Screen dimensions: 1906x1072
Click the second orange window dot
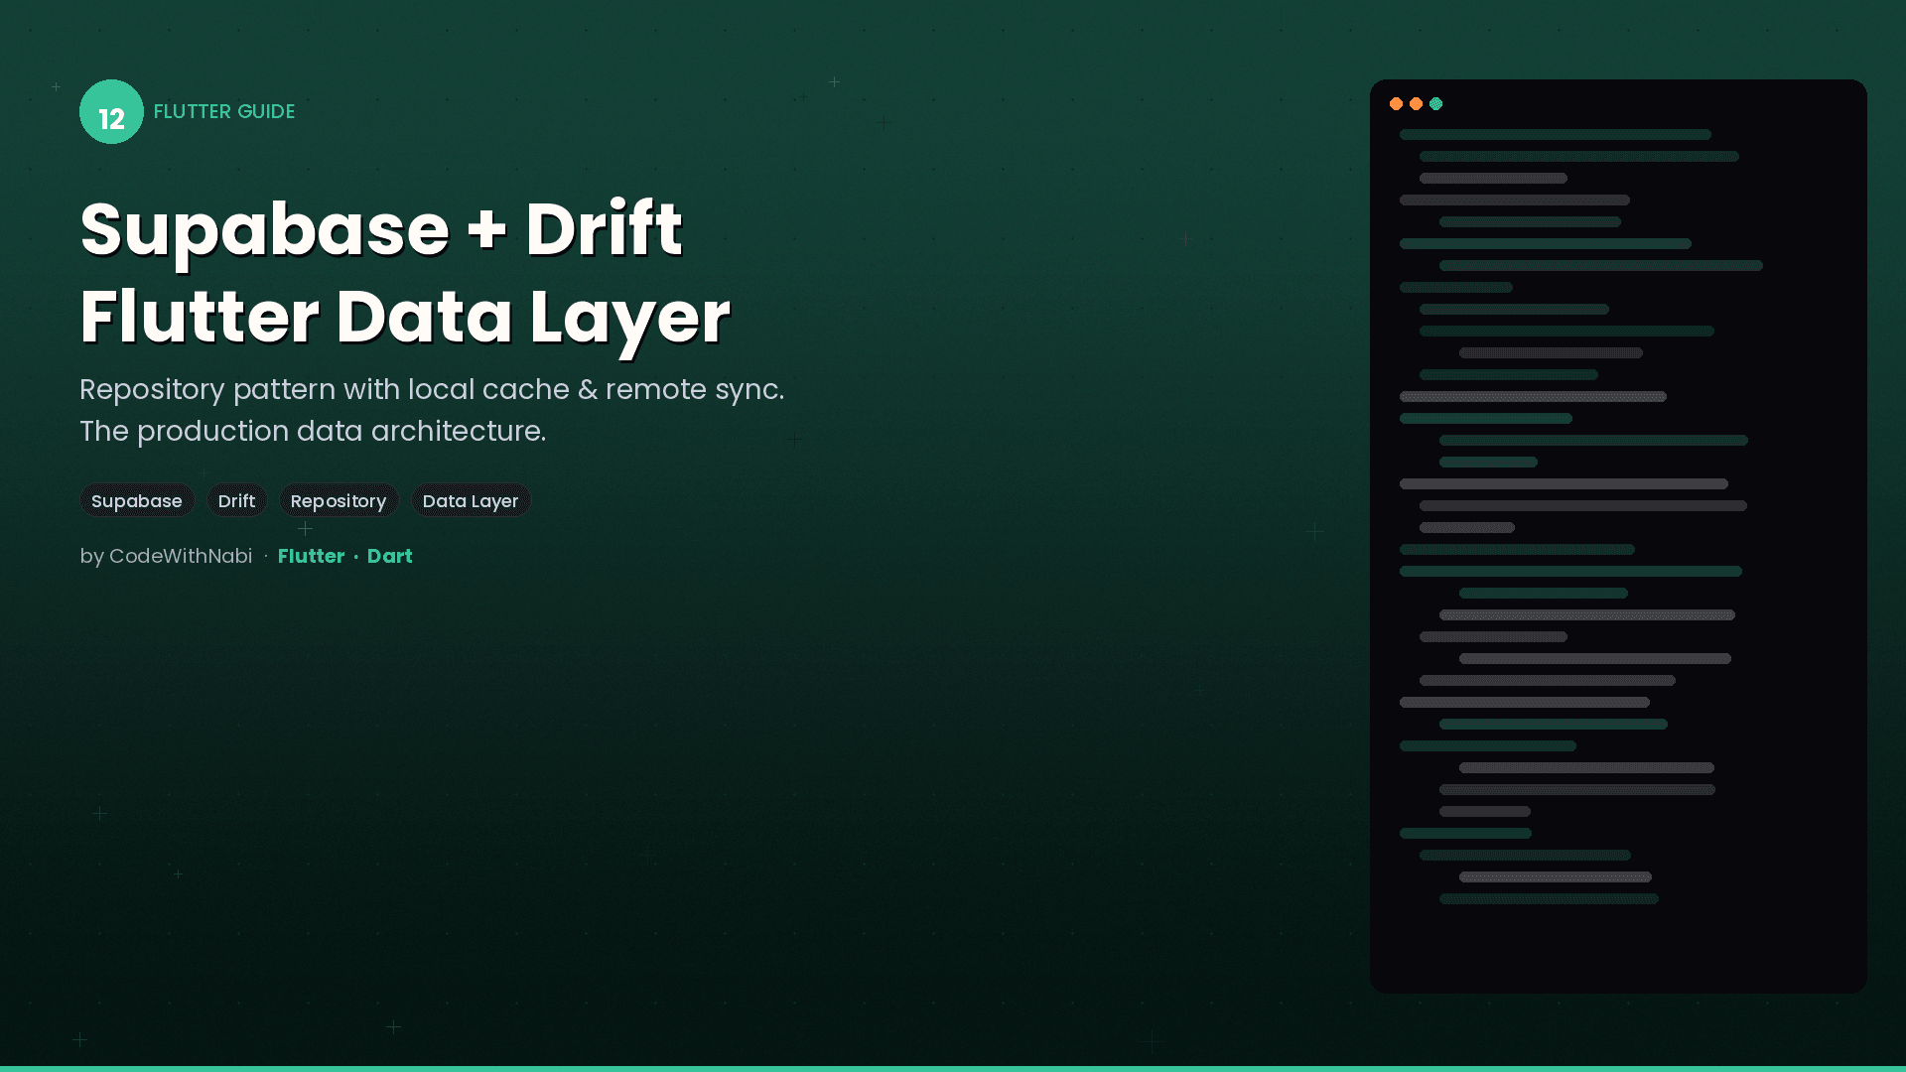1417,104
